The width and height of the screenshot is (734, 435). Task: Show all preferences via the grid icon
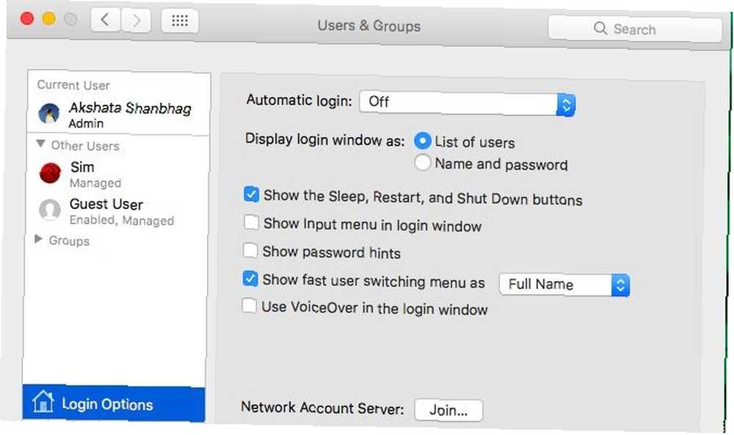pyautogui.click(x=180, y=21)
